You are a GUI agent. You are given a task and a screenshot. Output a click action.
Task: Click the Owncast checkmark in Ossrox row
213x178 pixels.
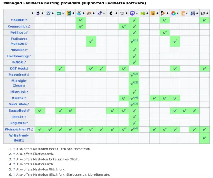(154, 98)
